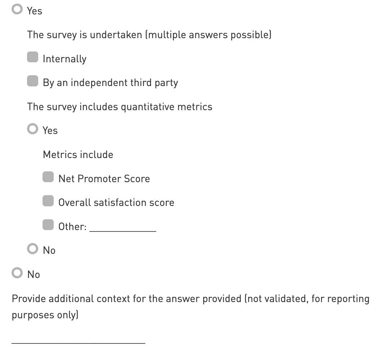Click "The survey includes quantitative metrics" text
382x355 pixels.
point(120,107)
